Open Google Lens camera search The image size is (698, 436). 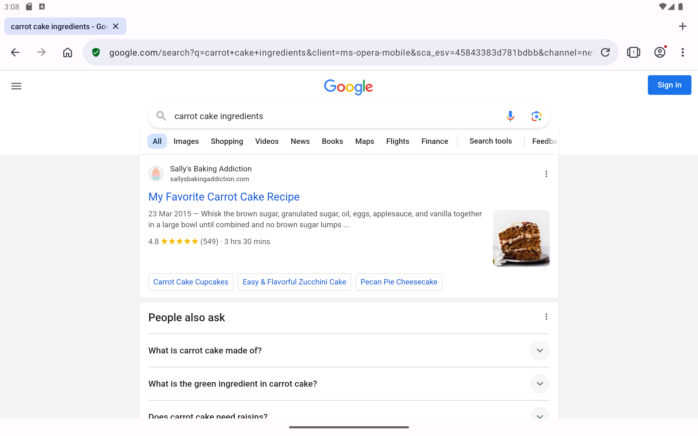536,116
